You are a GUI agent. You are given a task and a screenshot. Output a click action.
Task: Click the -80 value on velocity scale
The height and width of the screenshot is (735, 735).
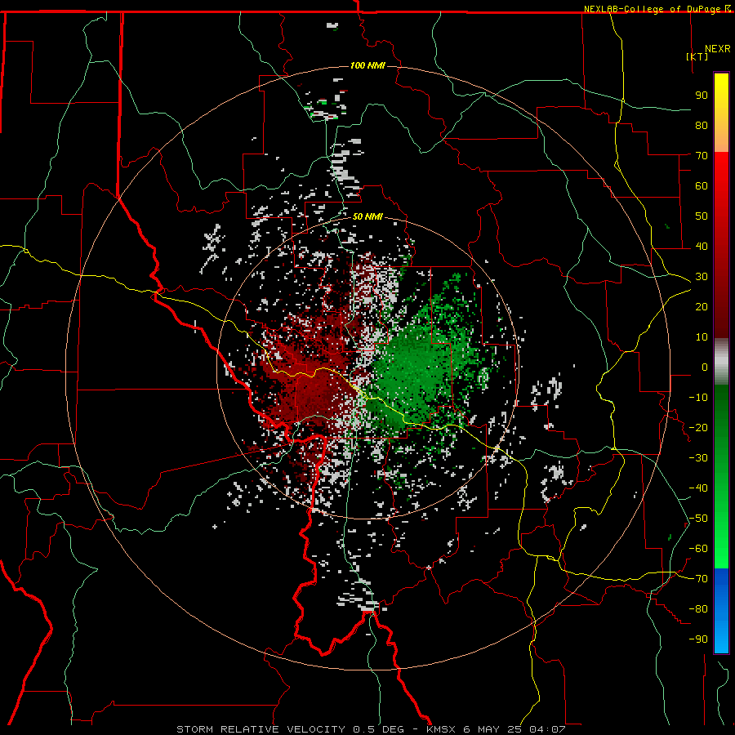pyautogui.click(x=698, y=609)
